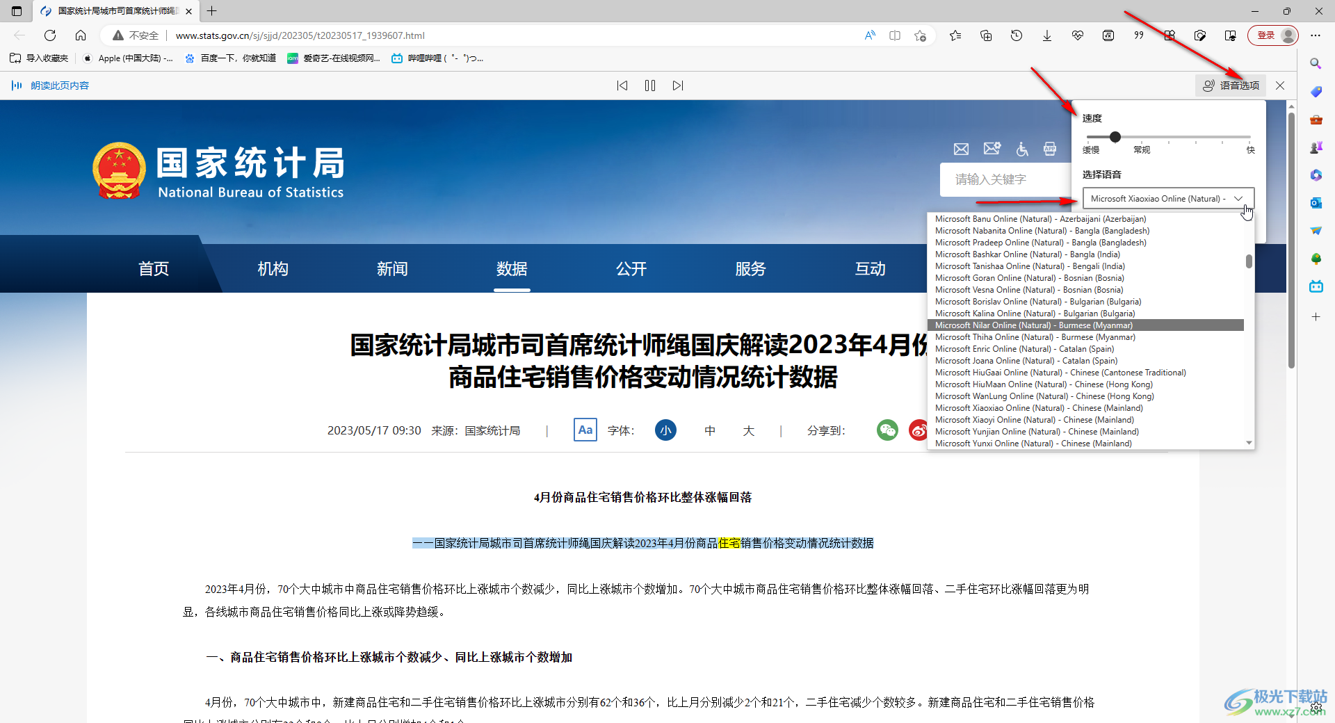The width and height of the screenshot is (1335, 723).
Task: Open sidebar Outlook icon
Action: (x=1316, y=203)
